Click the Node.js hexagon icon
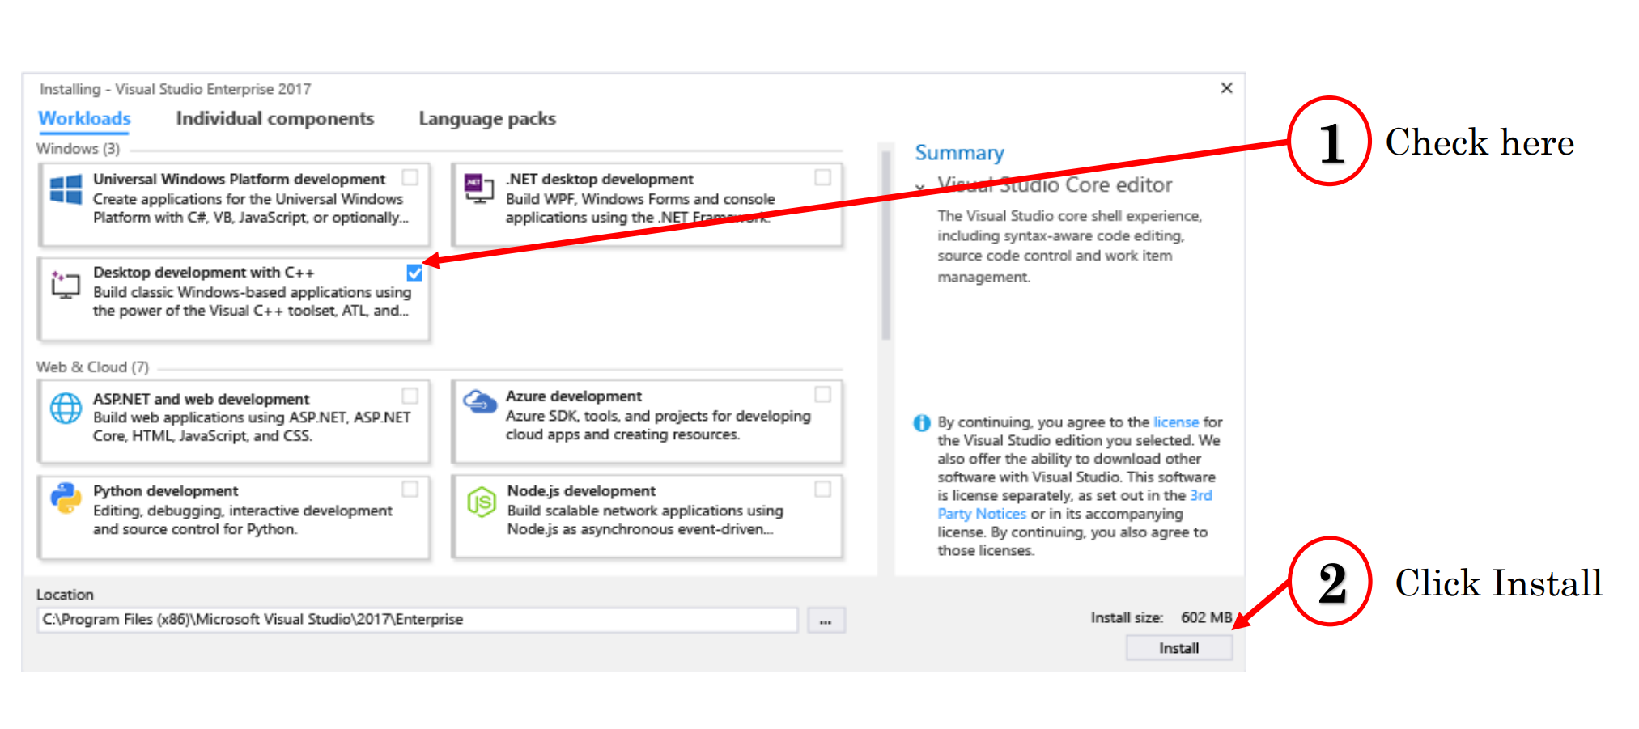This screenshot has width=1639, height=729. click(x=479, y=502)
